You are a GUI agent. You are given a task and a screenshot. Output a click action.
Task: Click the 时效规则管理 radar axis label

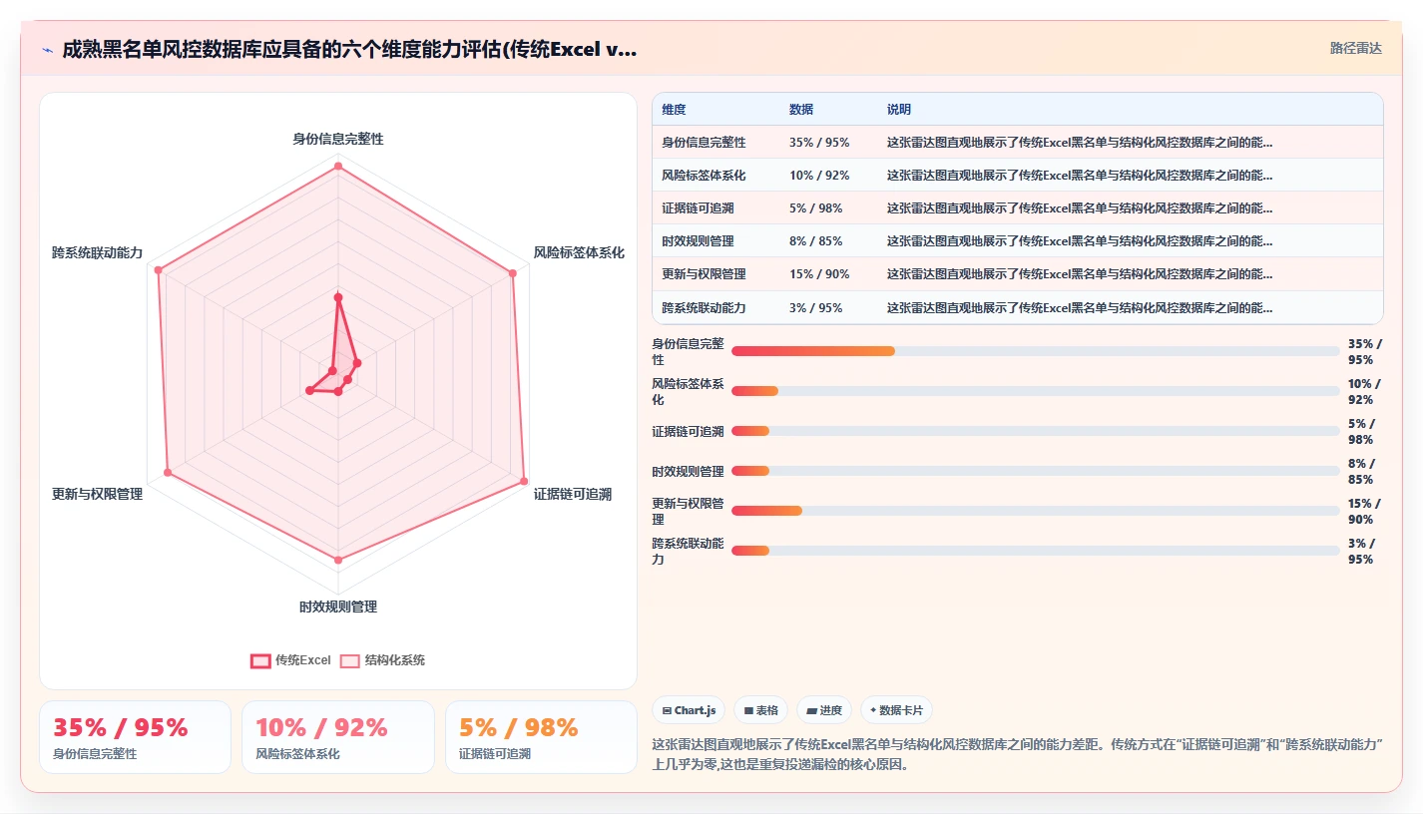tap(338, 607)
